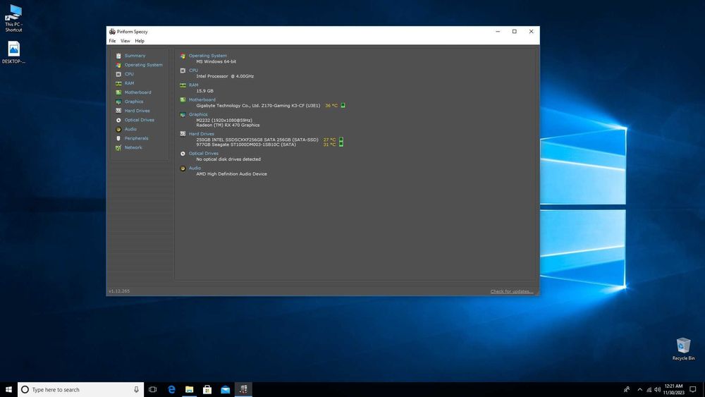Click the 977GB Seagate drive entry
Screen dimensions: 705x397
[246, 145]
